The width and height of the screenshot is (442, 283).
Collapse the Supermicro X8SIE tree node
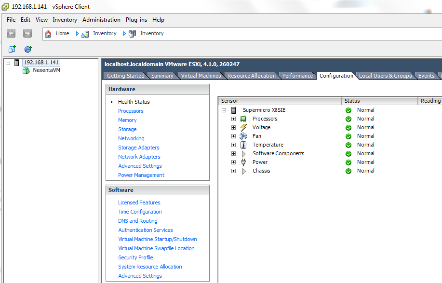[x=224, y=110]
